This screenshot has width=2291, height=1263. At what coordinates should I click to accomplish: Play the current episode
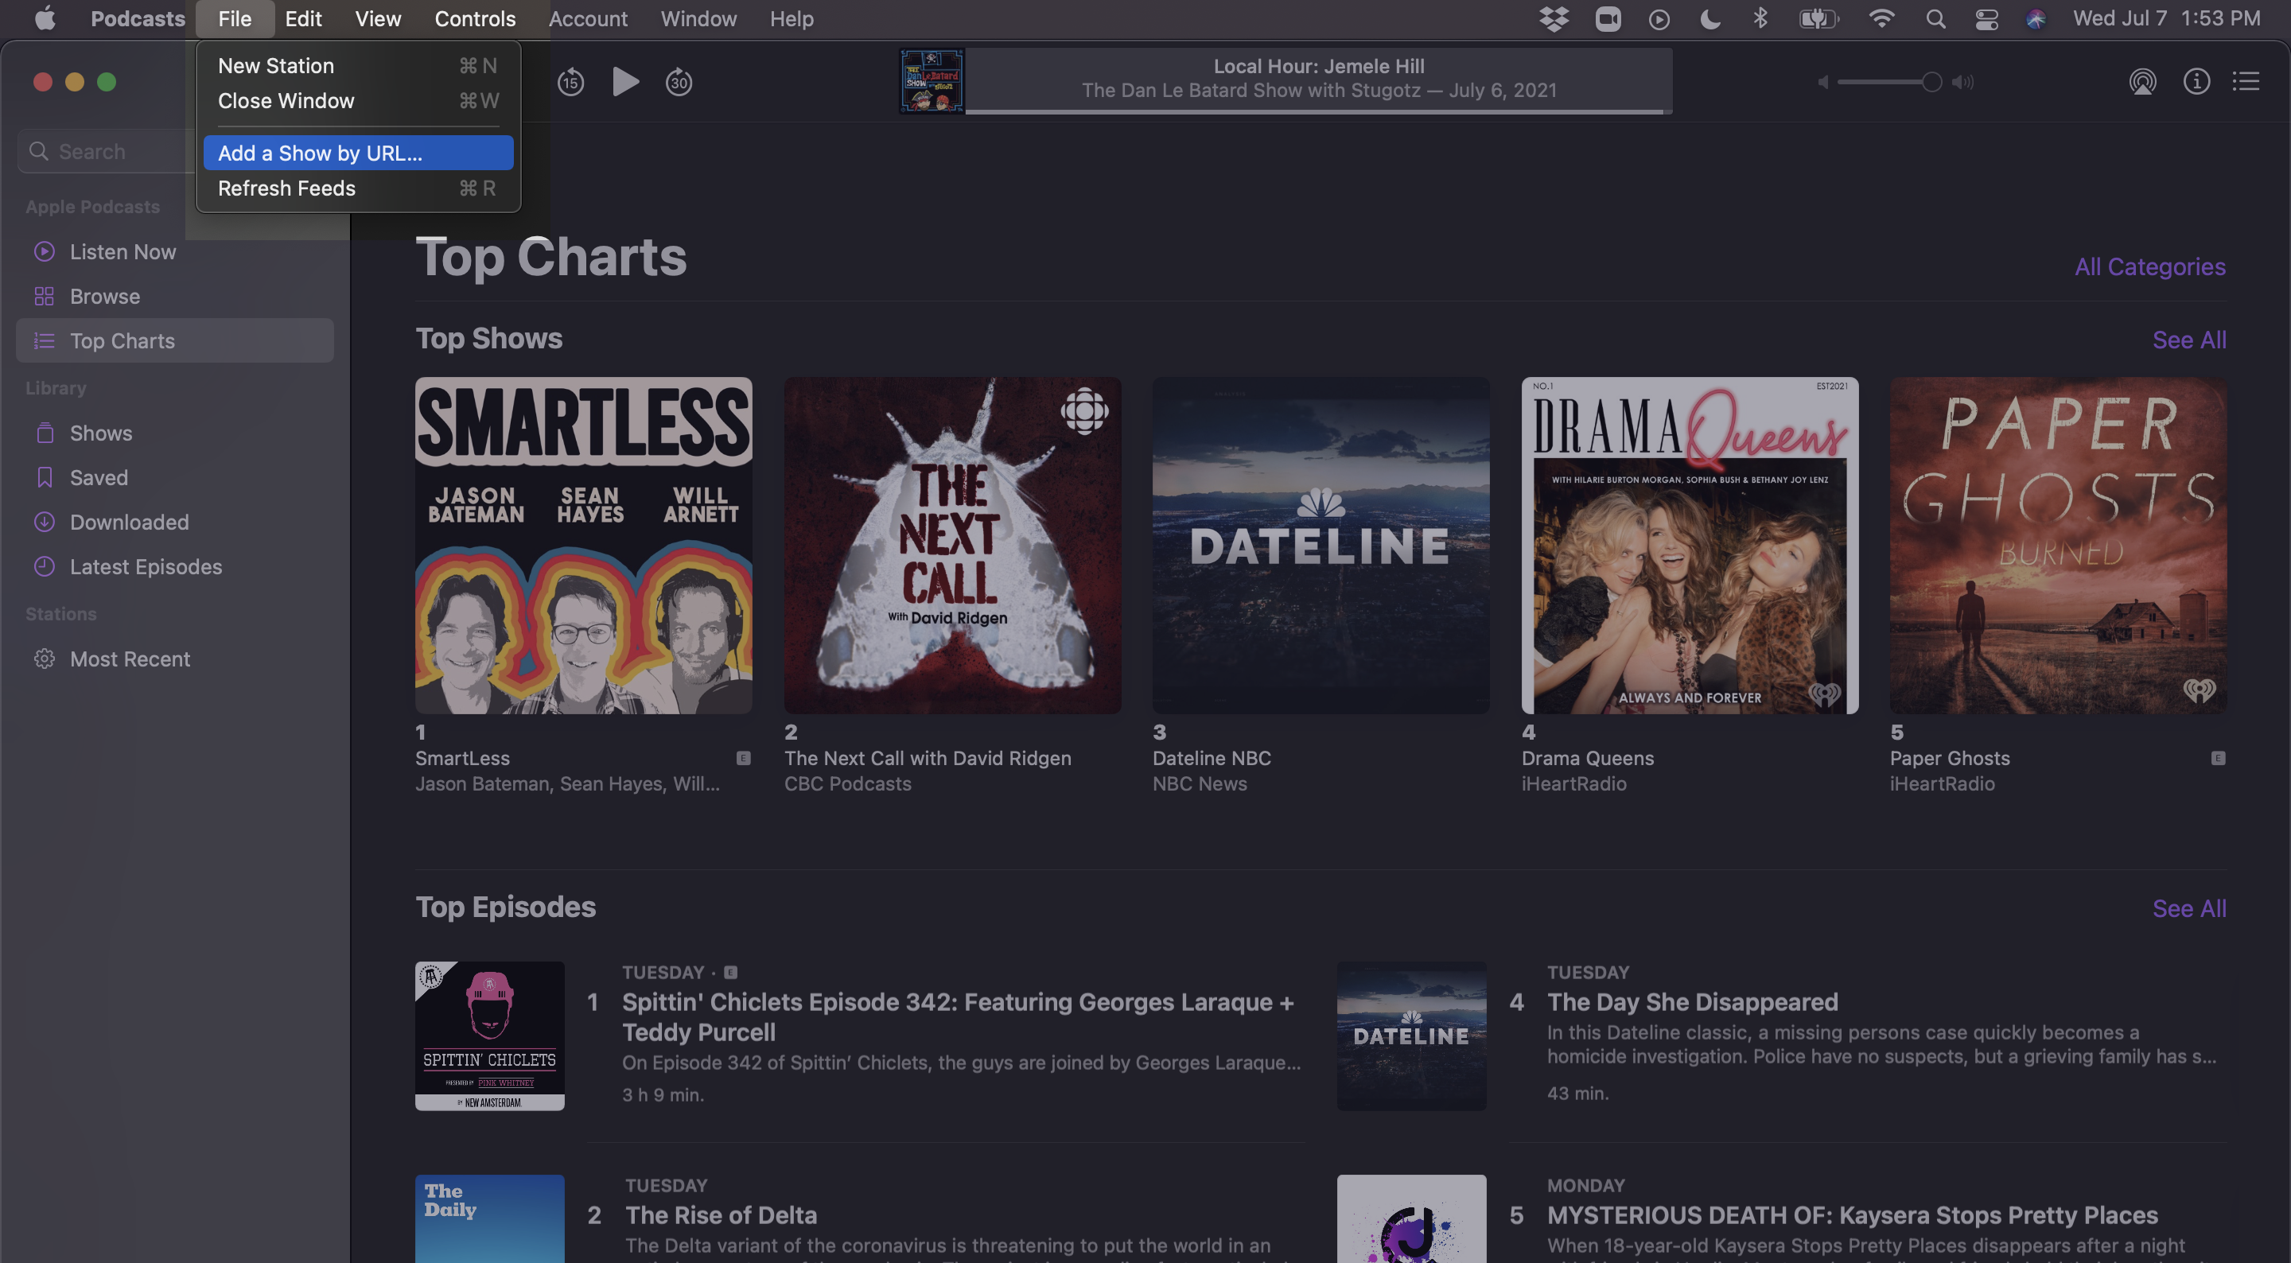click(x=625, y=82)
